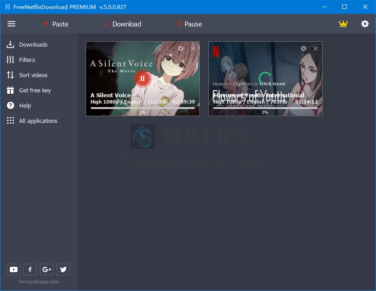Start downloads with the Download label
The image size is (376, 291).
click(127, 24)
